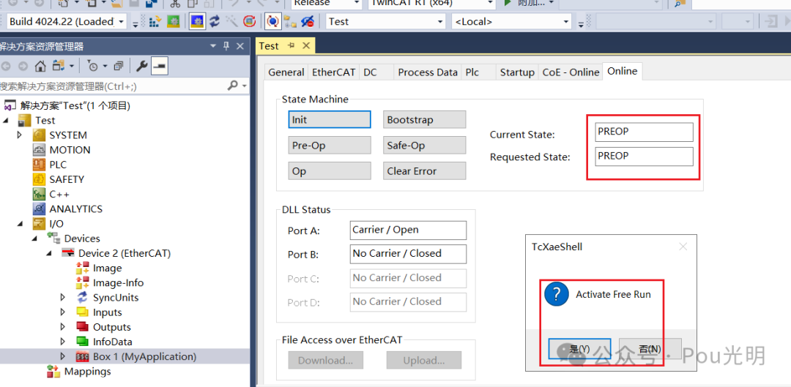791x387 pixels.
Task: Switch to the Process Data tab
Action: pos(428,72)
